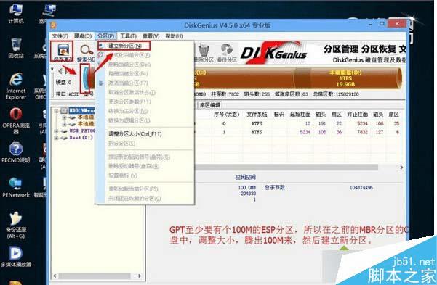Click the 保存更改 save toolbar icon

pos(63,51)
